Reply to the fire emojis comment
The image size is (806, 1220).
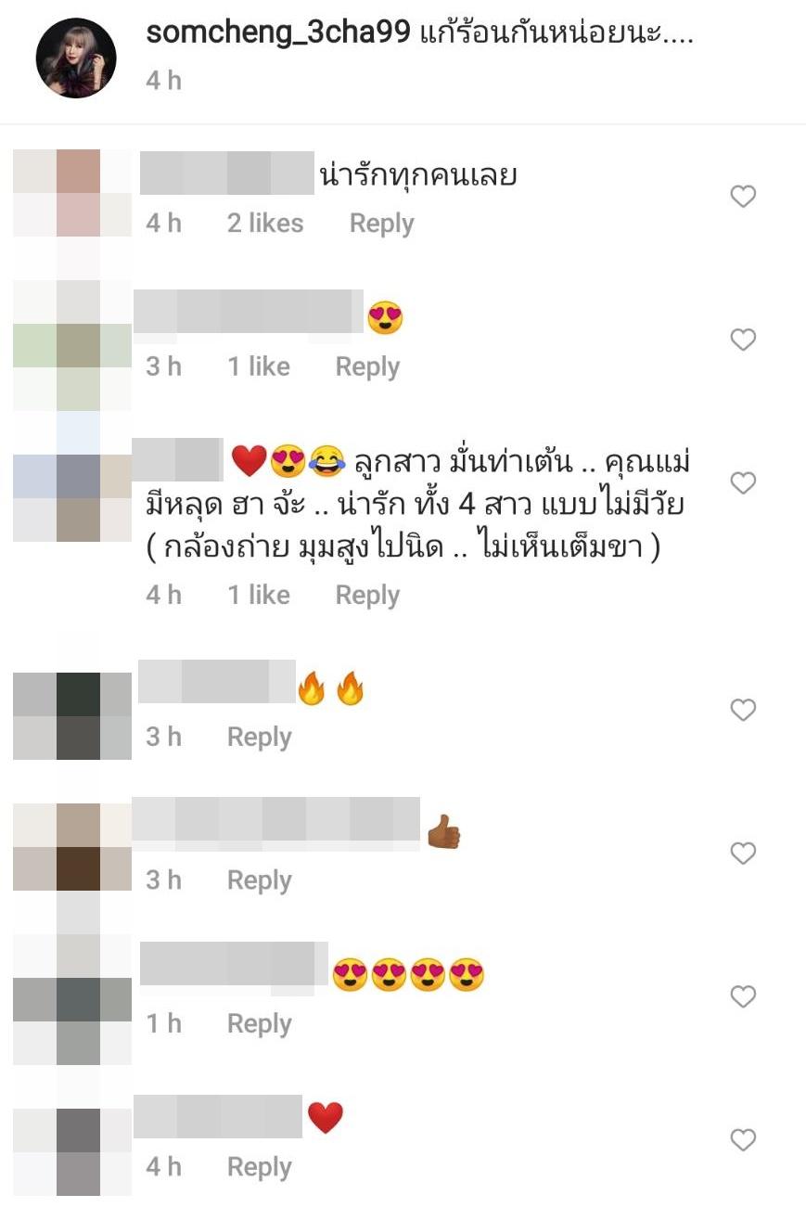pyautogui.click(x=260, y=738)
